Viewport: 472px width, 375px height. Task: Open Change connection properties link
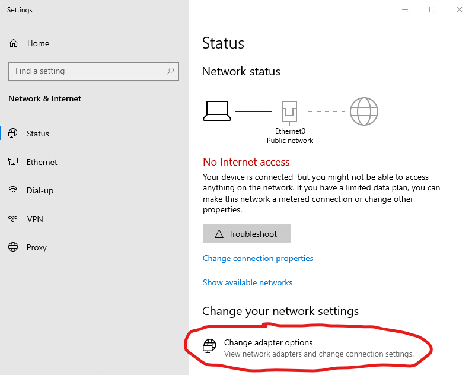[258, 259]
